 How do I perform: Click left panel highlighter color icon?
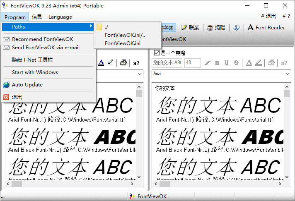(x=111, y=62)
